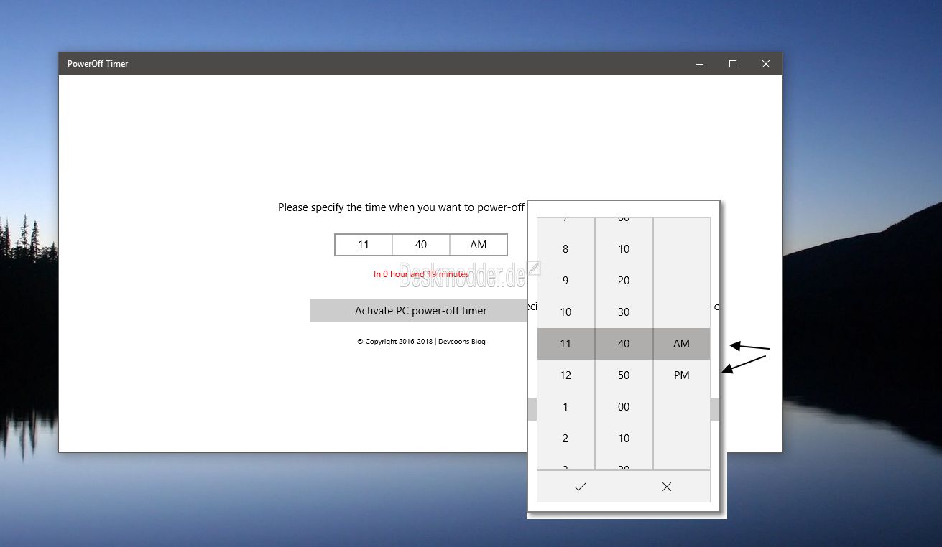942x547 pixels.
Task: Select PM in the picker's period column
Action: click(681, 375)
